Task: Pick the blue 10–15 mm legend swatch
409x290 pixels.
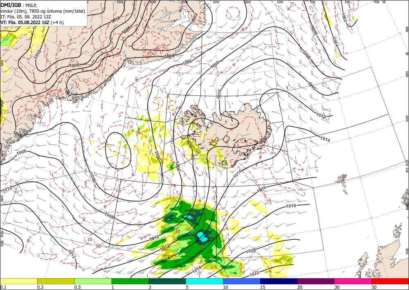Action: pyautogui.click(x=242, y=281)
